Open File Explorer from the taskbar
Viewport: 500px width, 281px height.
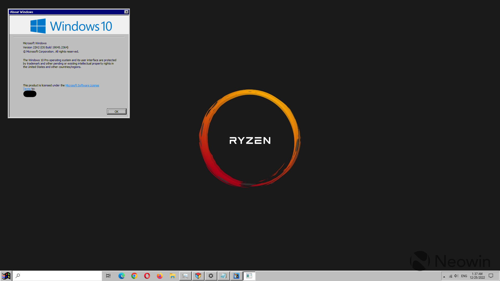point(172,276)
